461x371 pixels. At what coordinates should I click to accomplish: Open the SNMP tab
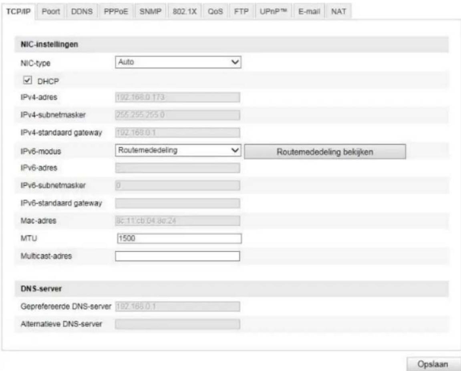(150, 12)
